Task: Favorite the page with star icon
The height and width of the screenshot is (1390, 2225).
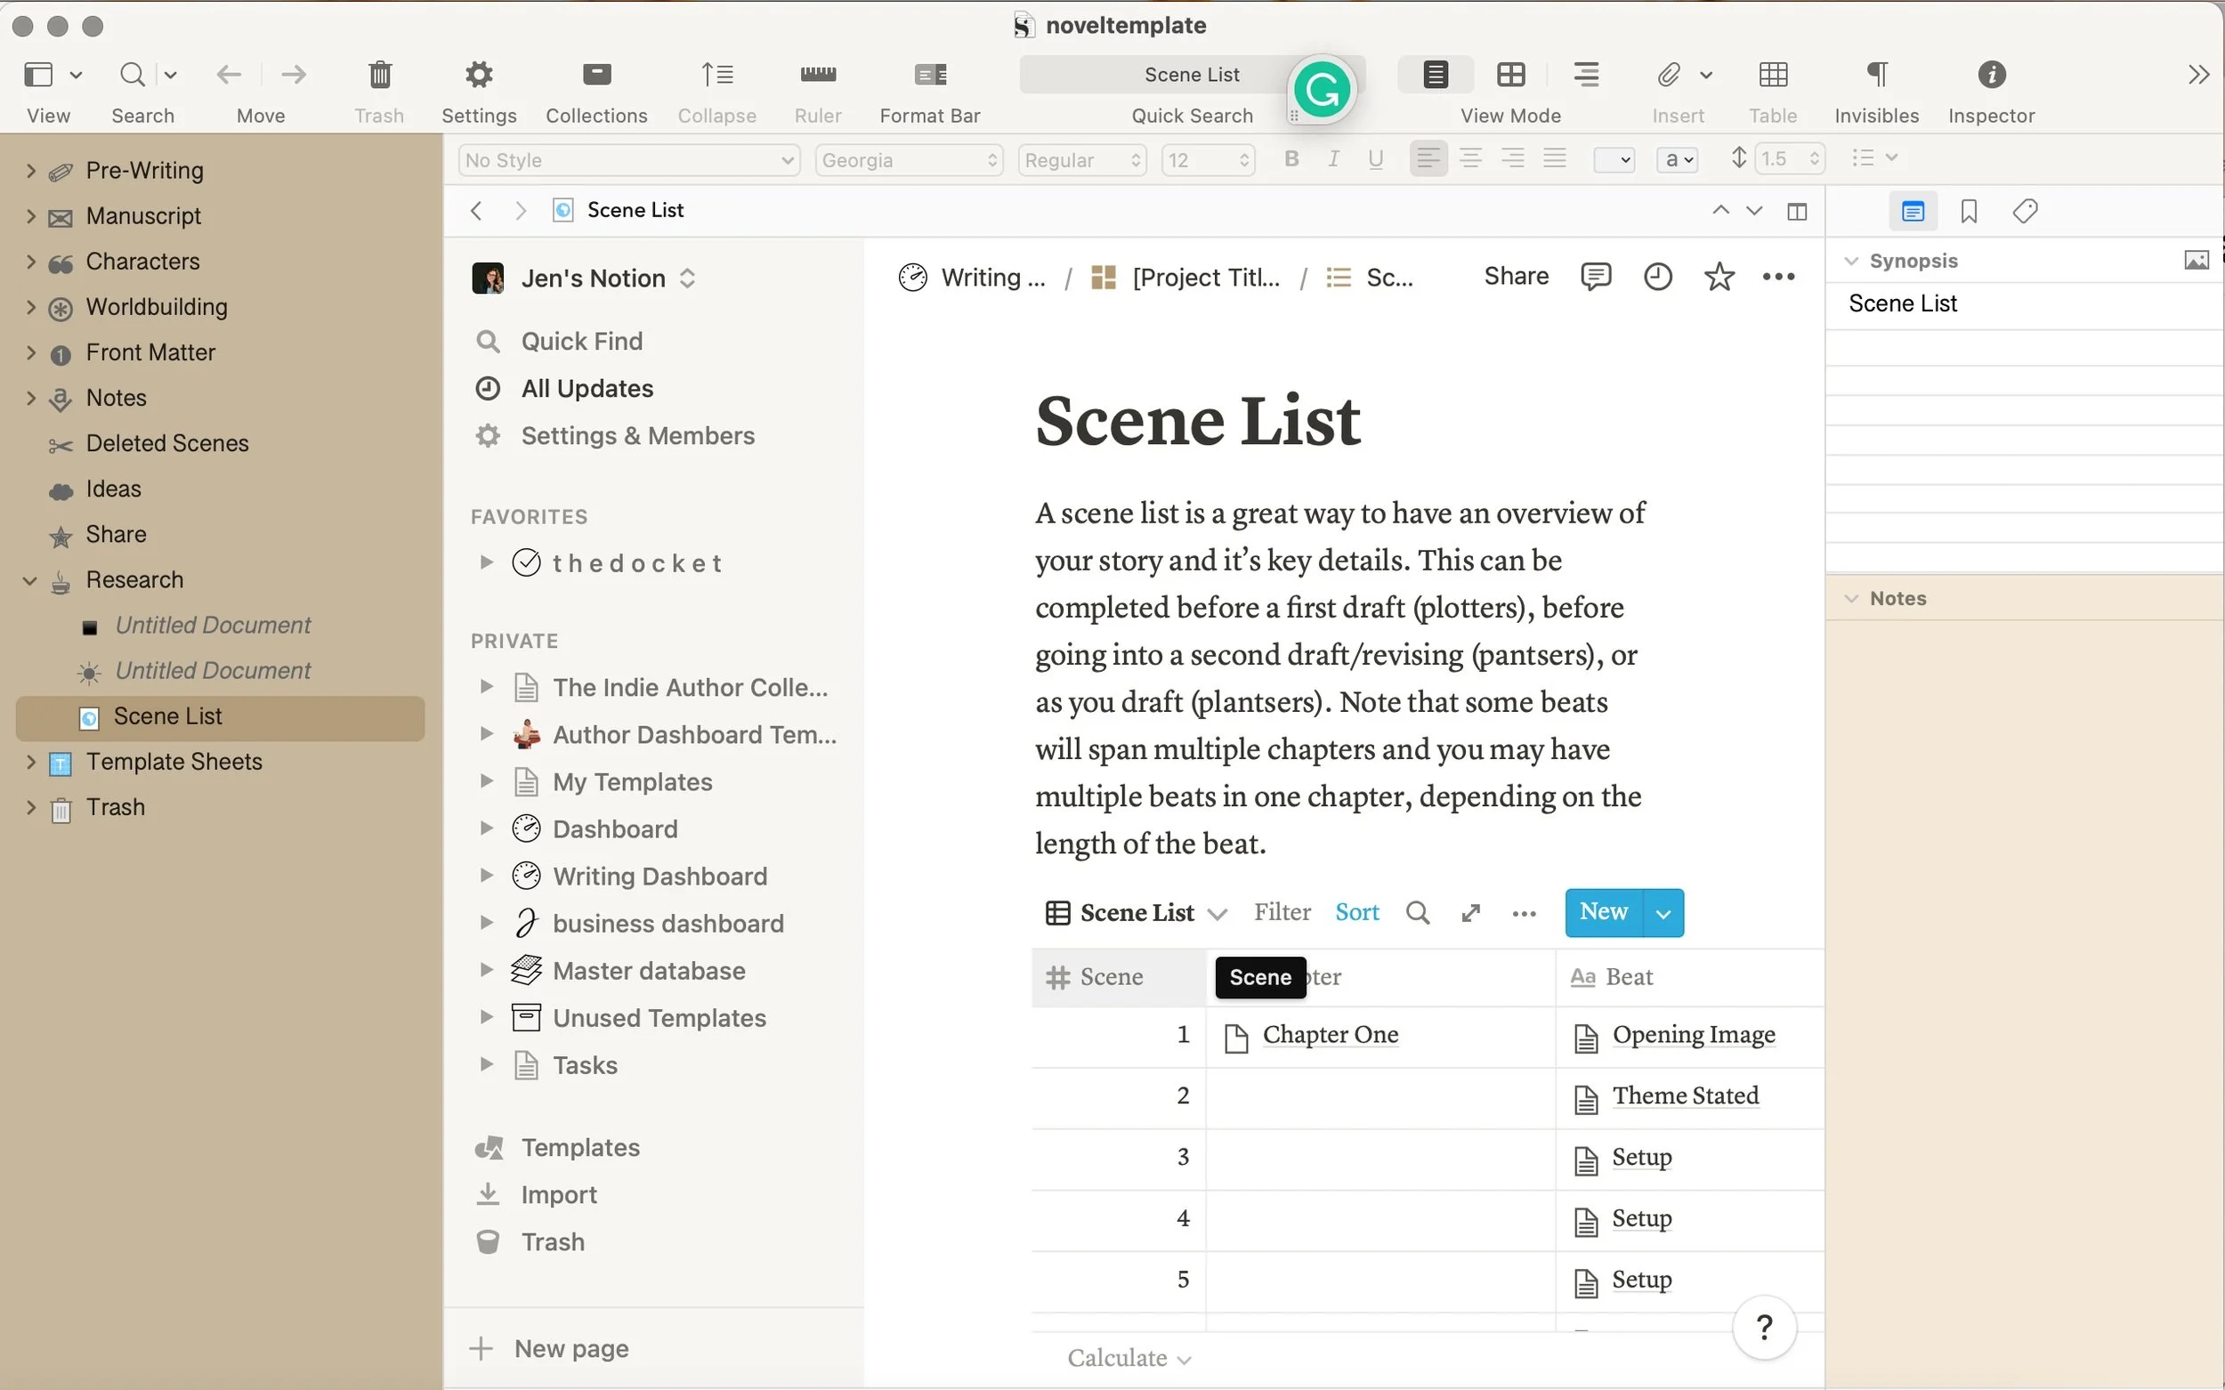Action: (x=1719, y=276)
